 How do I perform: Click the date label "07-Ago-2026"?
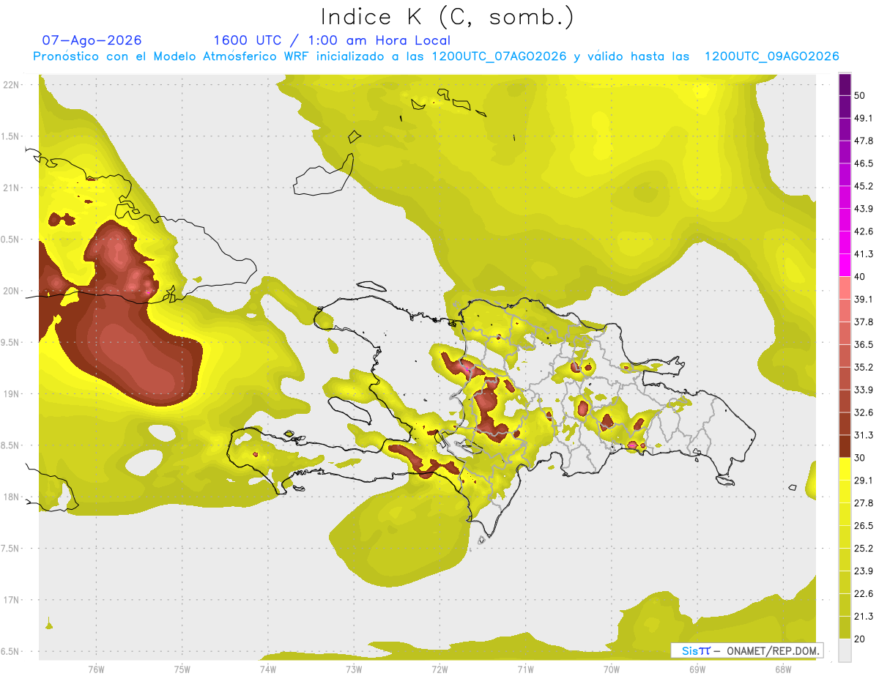(x=92, y=40)
